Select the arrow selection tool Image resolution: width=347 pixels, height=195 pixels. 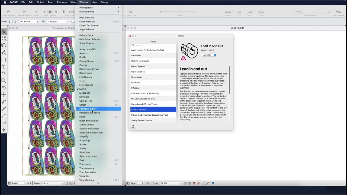click(x=4, y=32)
